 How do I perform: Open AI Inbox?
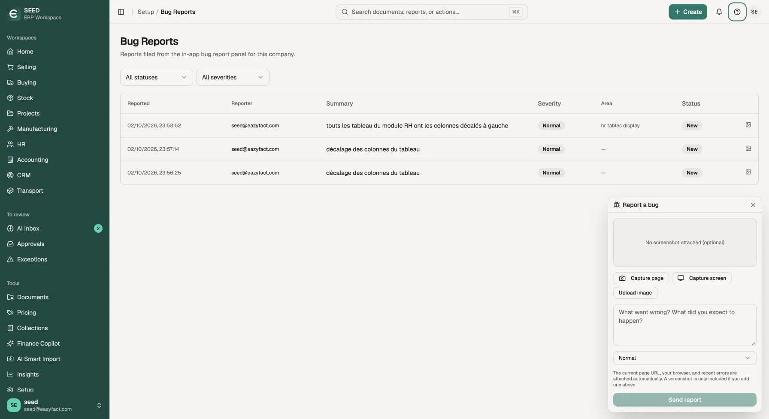coord(54,228)
